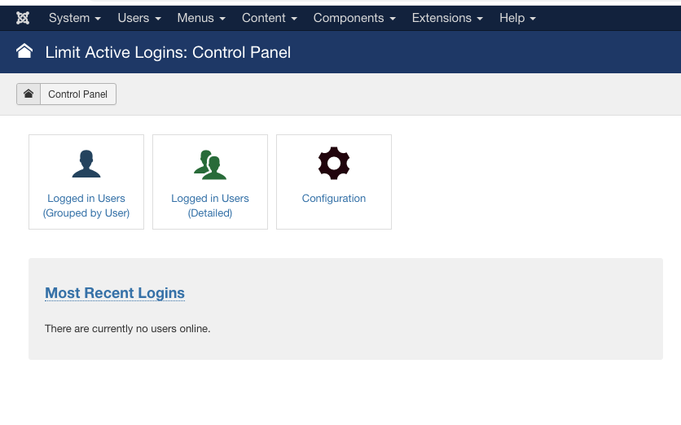The height and width of the screenshot is (425, 681).
Task: Open the Help menu
Action: 517,18
